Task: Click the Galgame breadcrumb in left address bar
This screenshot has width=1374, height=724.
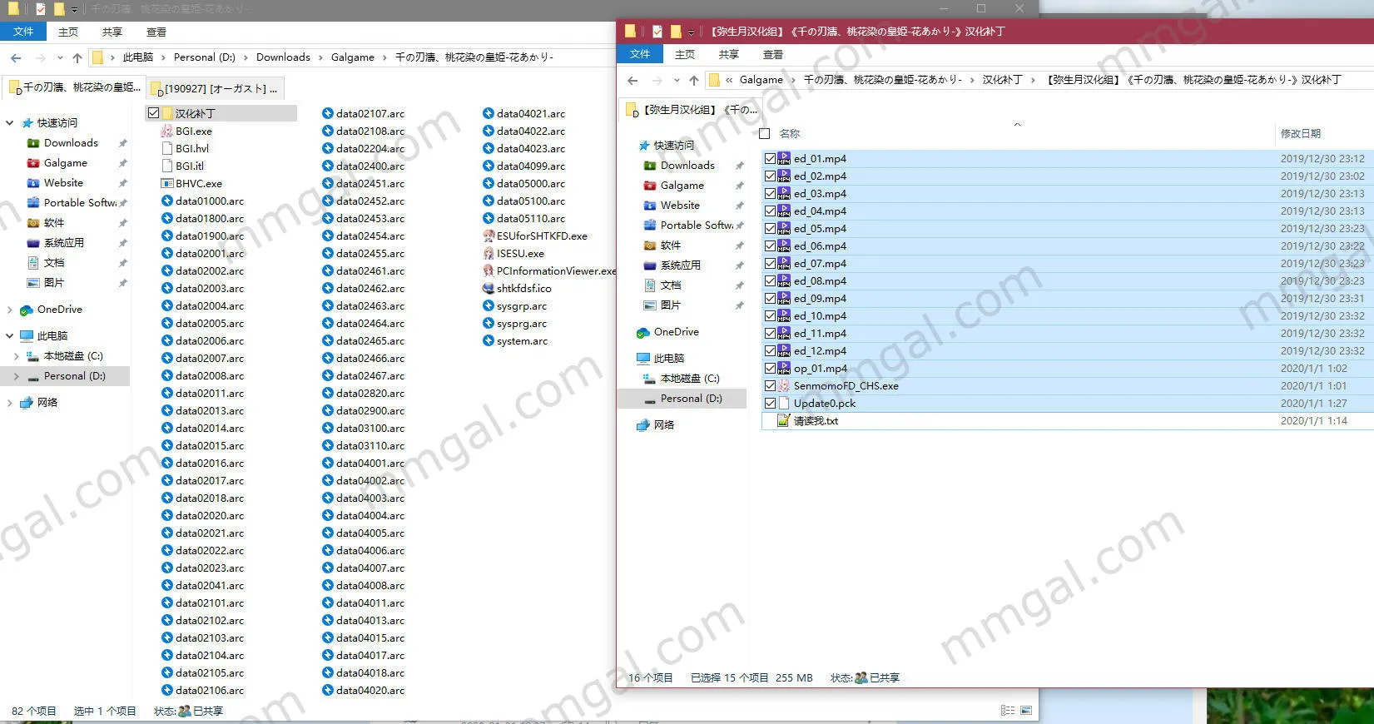Action: pyautogui.click(x=352, y=57)
